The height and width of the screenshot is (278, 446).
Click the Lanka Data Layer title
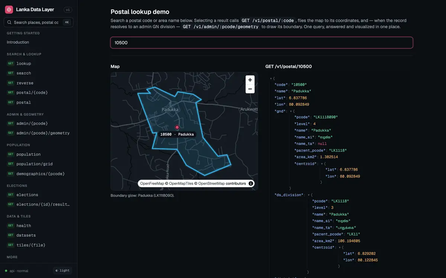coord(35,10)
